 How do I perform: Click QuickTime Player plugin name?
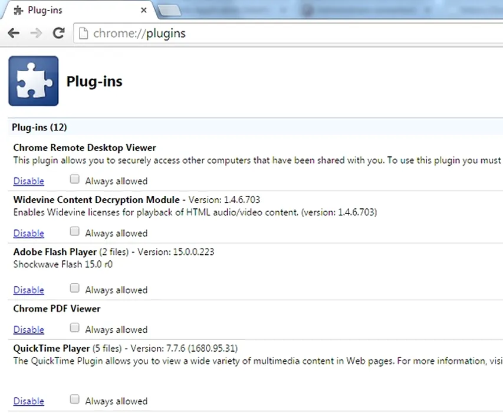click(51, 349)
